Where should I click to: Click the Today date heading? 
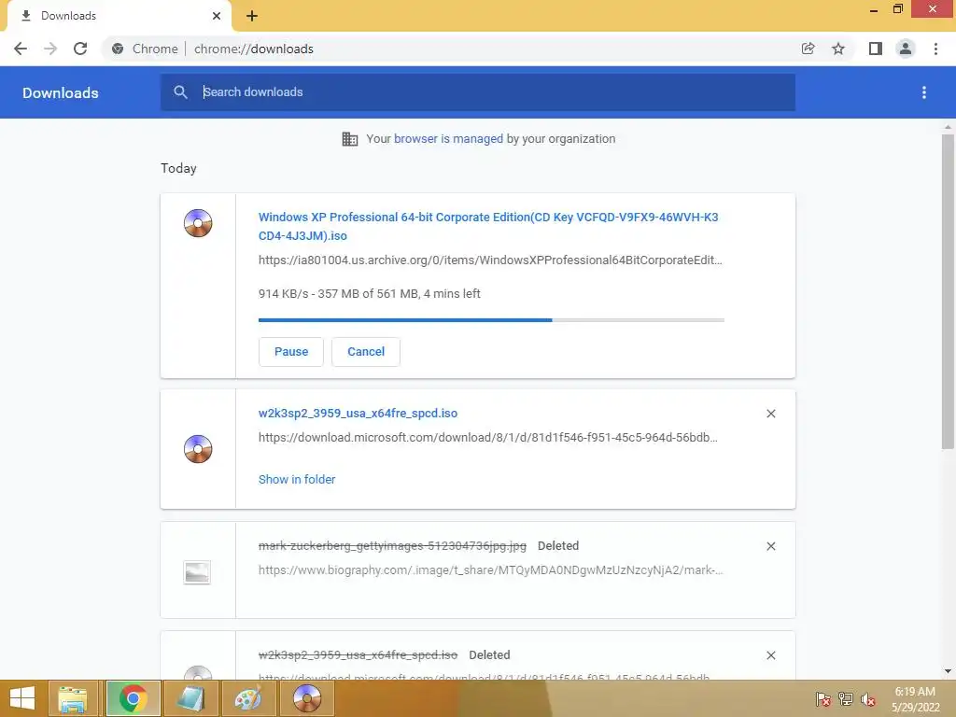coord(178,169)
